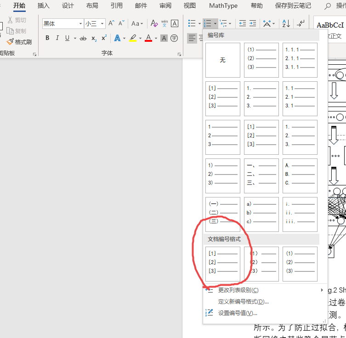Toggle subscript formatting
Viewport: 346px width, 338px height.
pos(94,39)
